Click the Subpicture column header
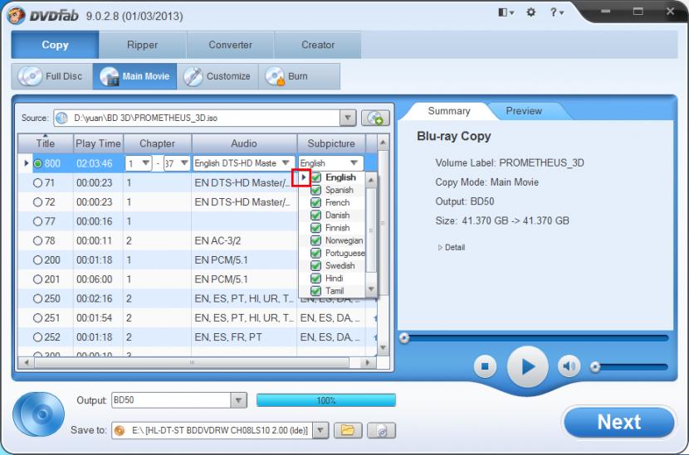 tap(331, 143)
